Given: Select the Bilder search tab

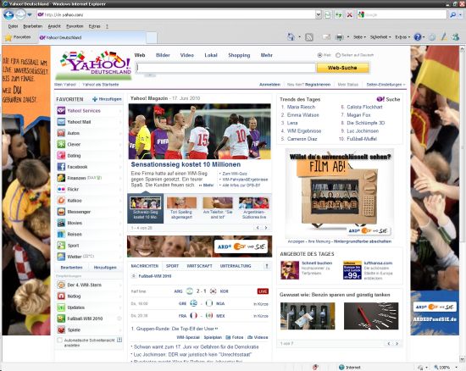Looking at the screenshot, I should [x=163, y=55].
